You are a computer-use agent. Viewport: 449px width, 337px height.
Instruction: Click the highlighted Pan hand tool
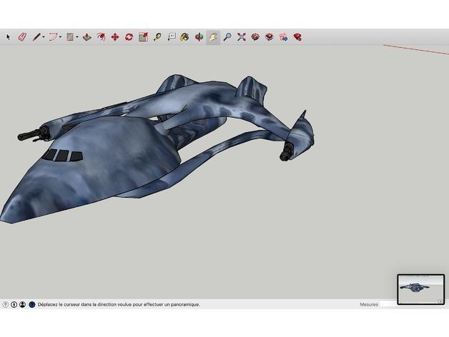coord(213,36)
